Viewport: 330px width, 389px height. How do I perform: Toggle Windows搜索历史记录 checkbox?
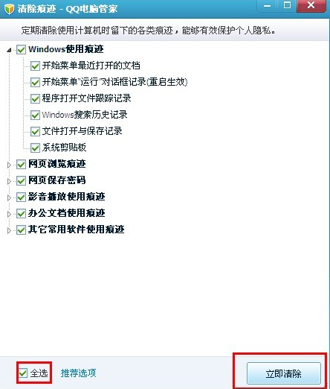[x=35, y=115]
